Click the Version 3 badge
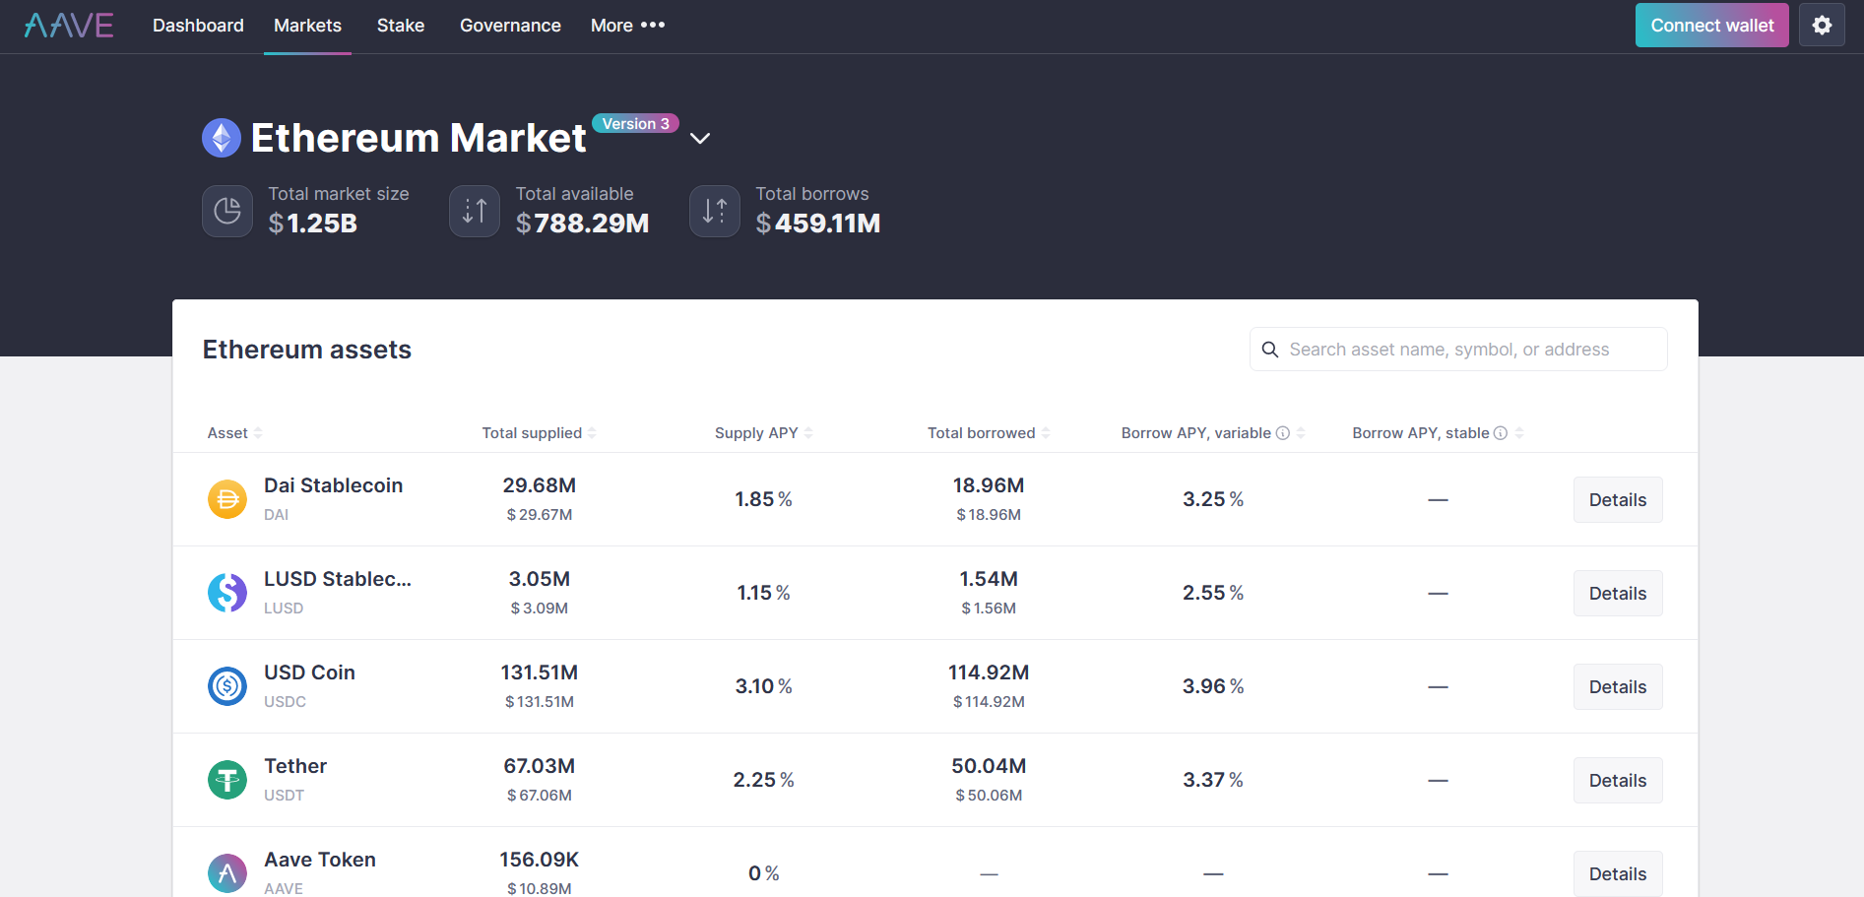Screen dimensions: 1864x897 coord(635,123)
